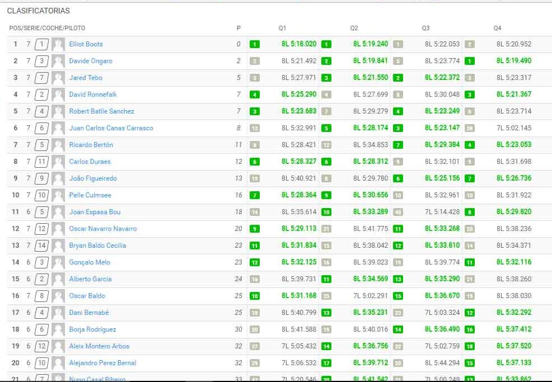
Task: Open Oscar Navarro Navarro's profile
Action: point(102,229)
